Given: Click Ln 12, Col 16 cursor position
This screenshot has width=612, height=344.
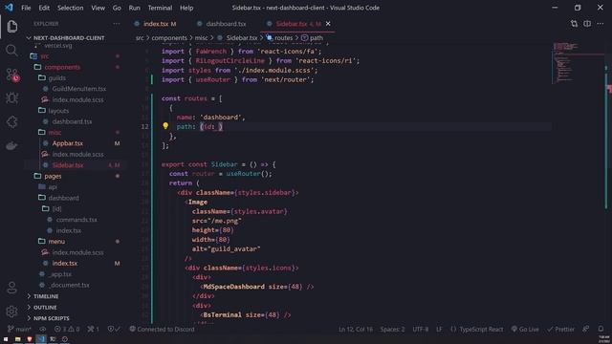Looking at the screenshot, I should 355,329.
